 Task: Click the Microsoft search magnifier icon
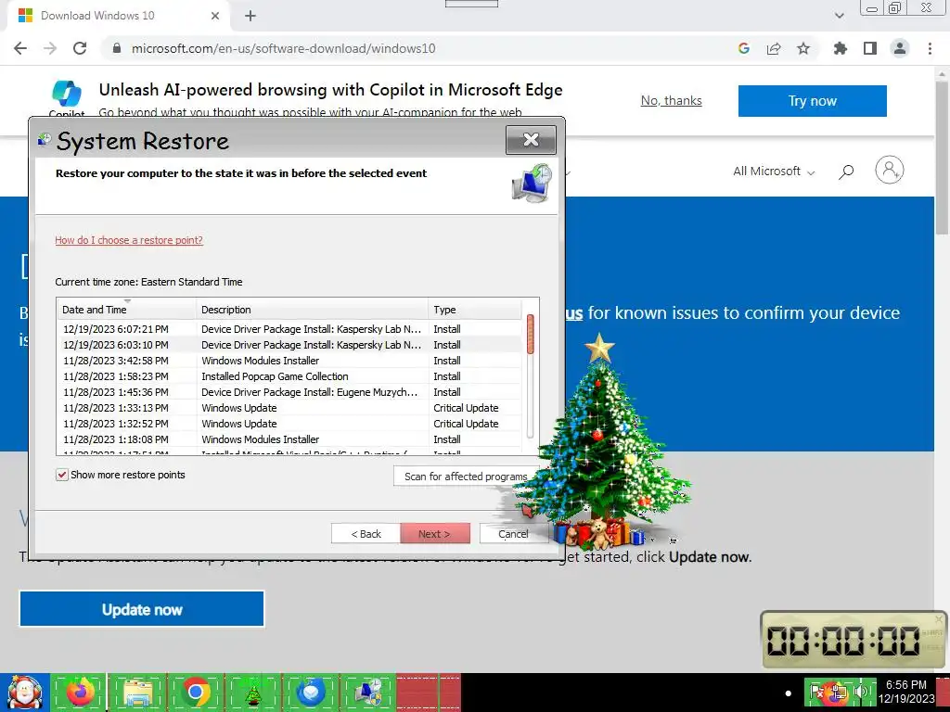point(846,172)
